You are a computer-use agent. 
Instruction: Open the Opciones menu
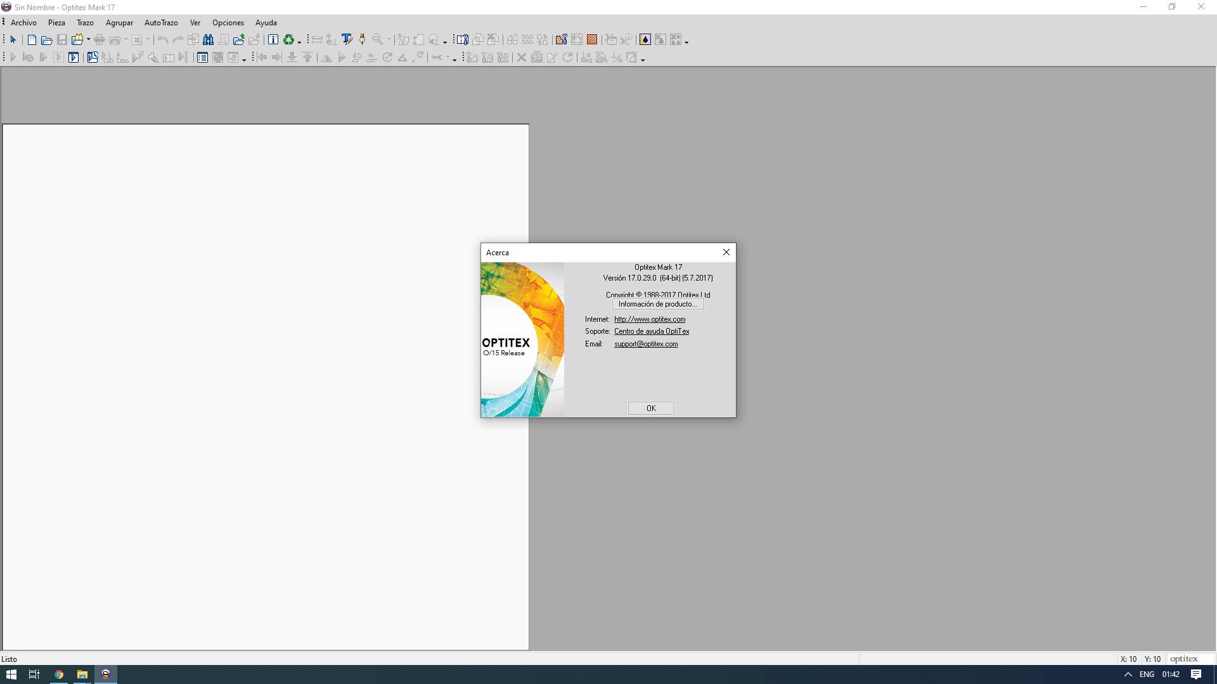point(228,23)
